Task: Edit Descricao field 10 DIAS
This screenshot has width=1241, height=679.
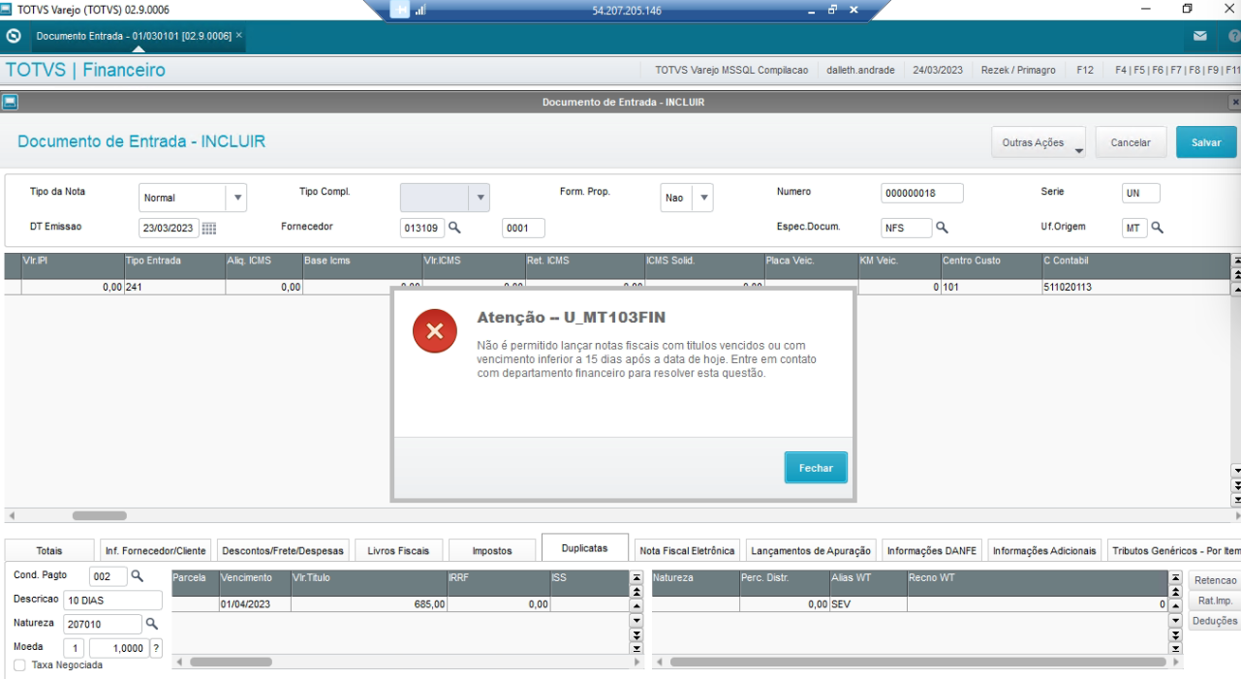Action: click(x=112, y=601)
